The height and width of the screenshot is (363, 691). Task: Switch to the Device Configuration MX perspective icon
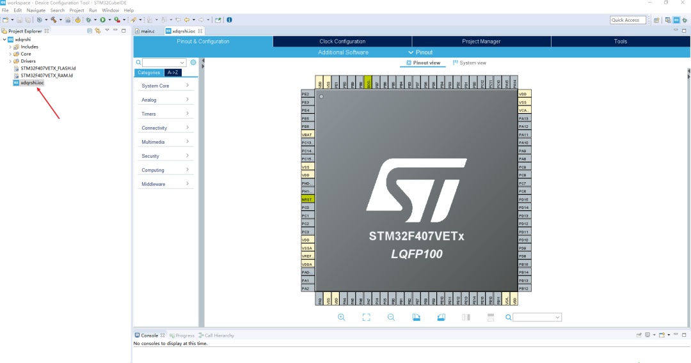point(676,20)
